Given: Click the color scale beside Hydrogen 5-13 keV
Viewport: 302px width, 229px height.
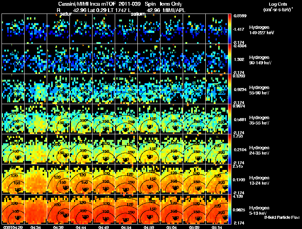Looking at the screenshot, I should [x=231, y=209].
